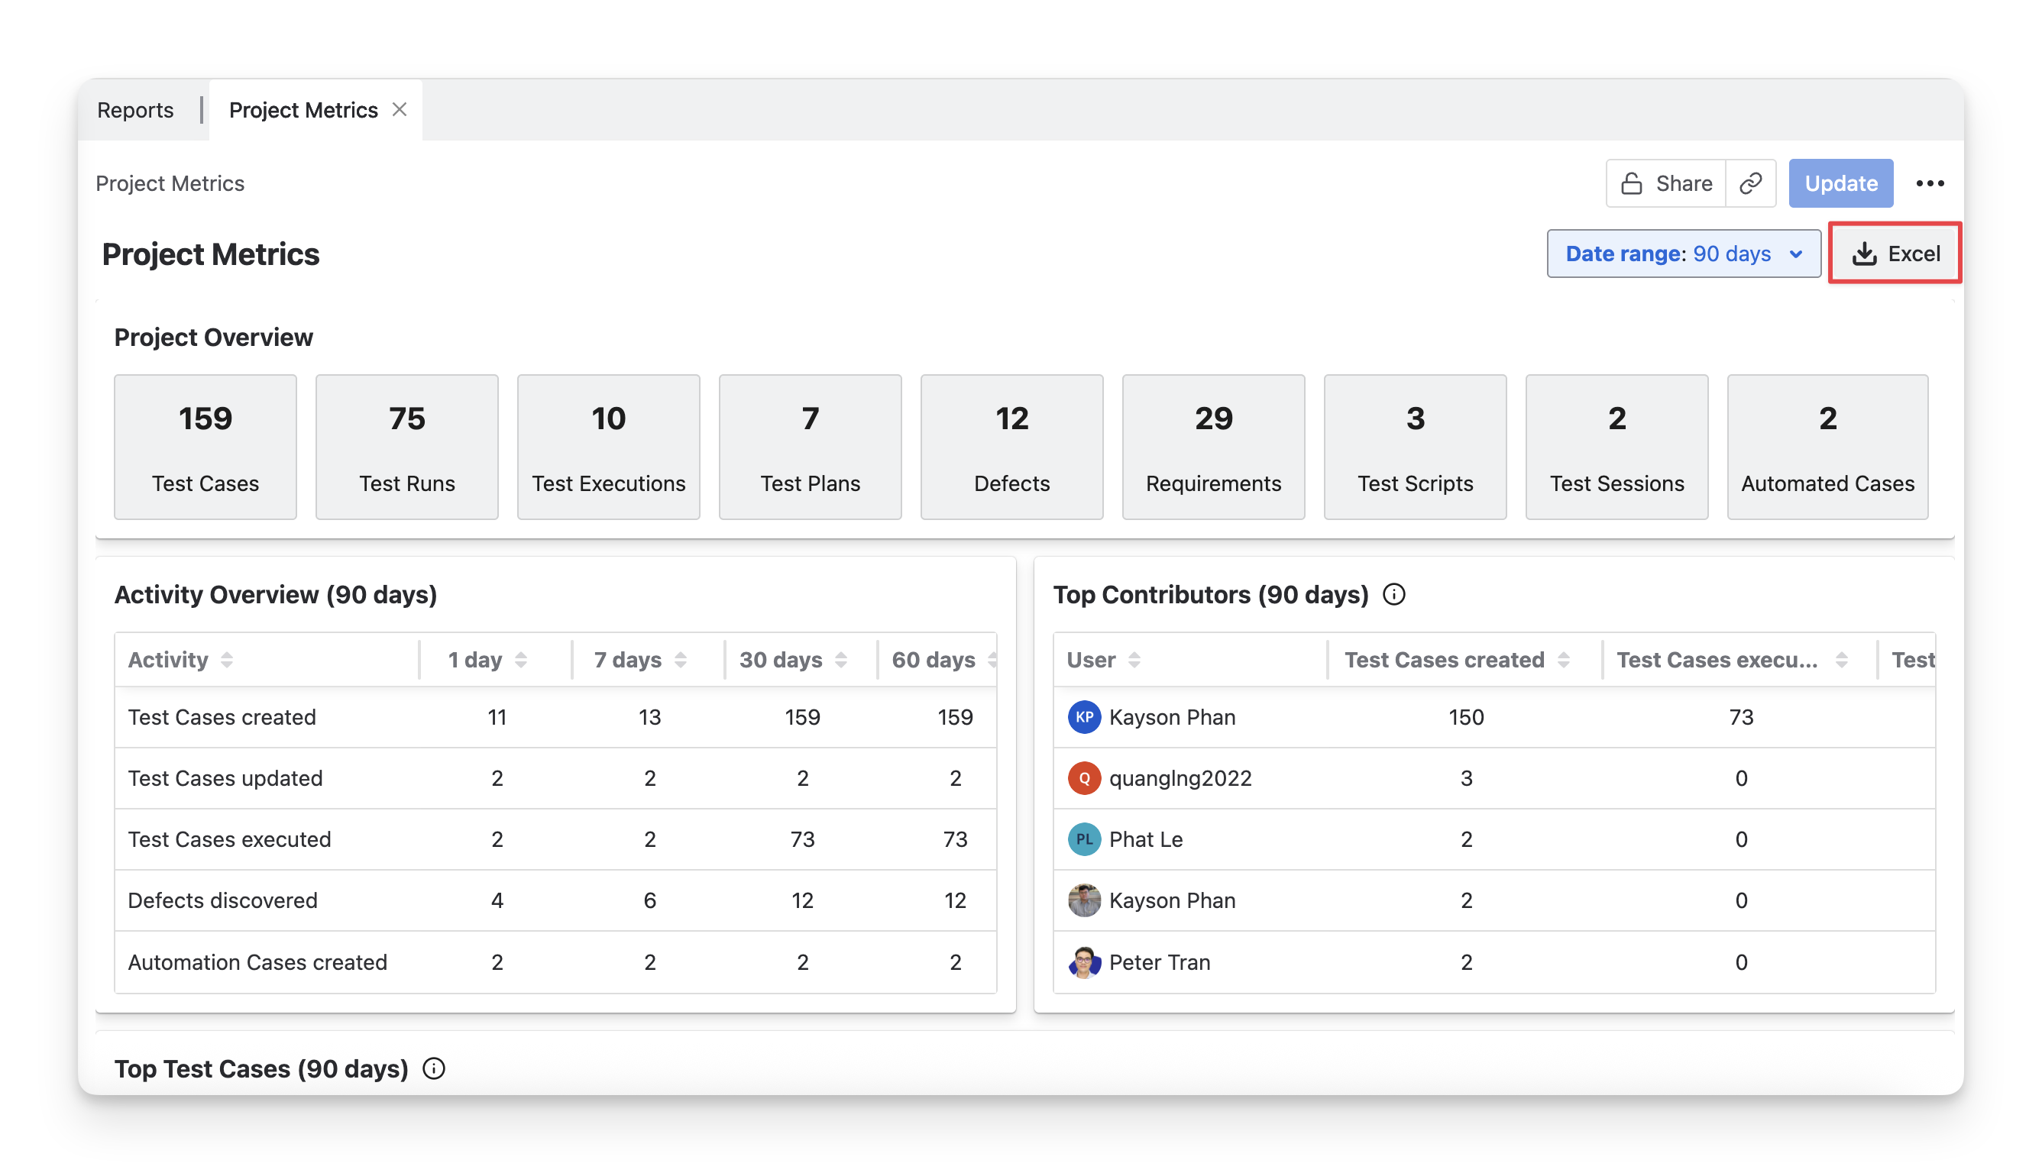Click the copy link icon
The image size is (2042, 1173).
(x=1750, y=184)
